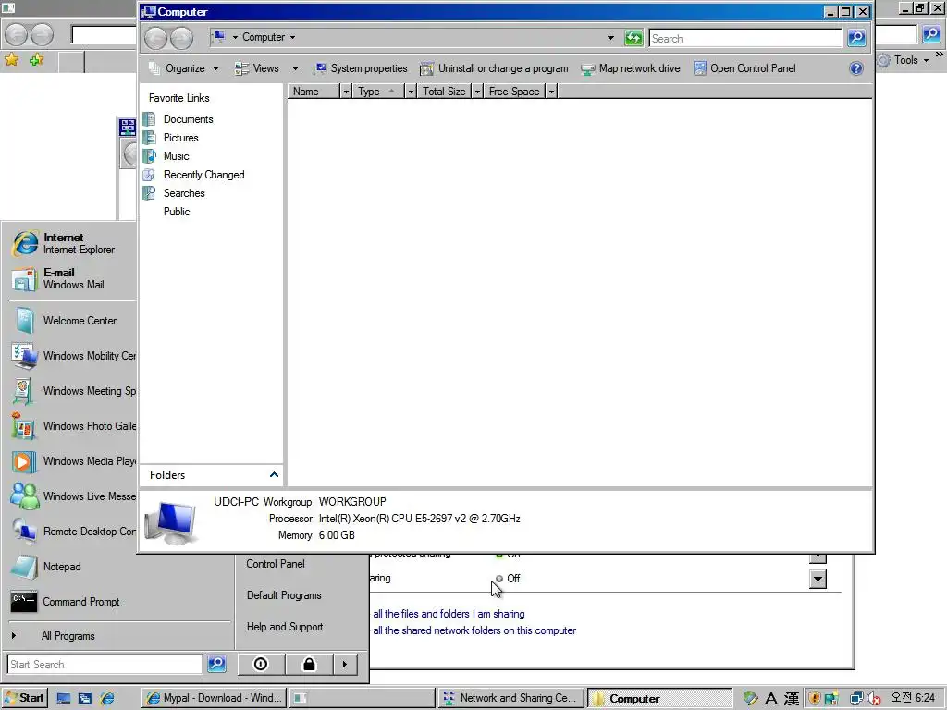
Task: Open the shutdown options arrow in Start menu
Action: [x=344, y=664]
